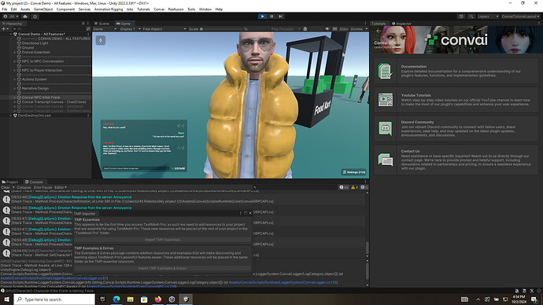Click the Hierarchy search field
Screen dimensions: 543x305
click(48, 29)
